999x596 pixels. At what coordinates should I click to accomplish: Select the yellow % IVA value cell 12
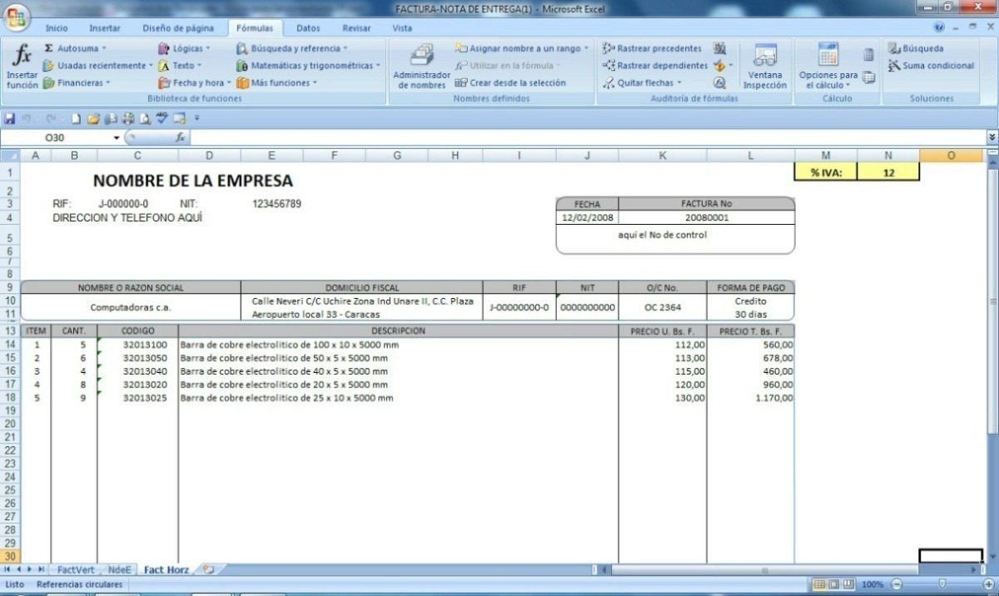[888, 172]
